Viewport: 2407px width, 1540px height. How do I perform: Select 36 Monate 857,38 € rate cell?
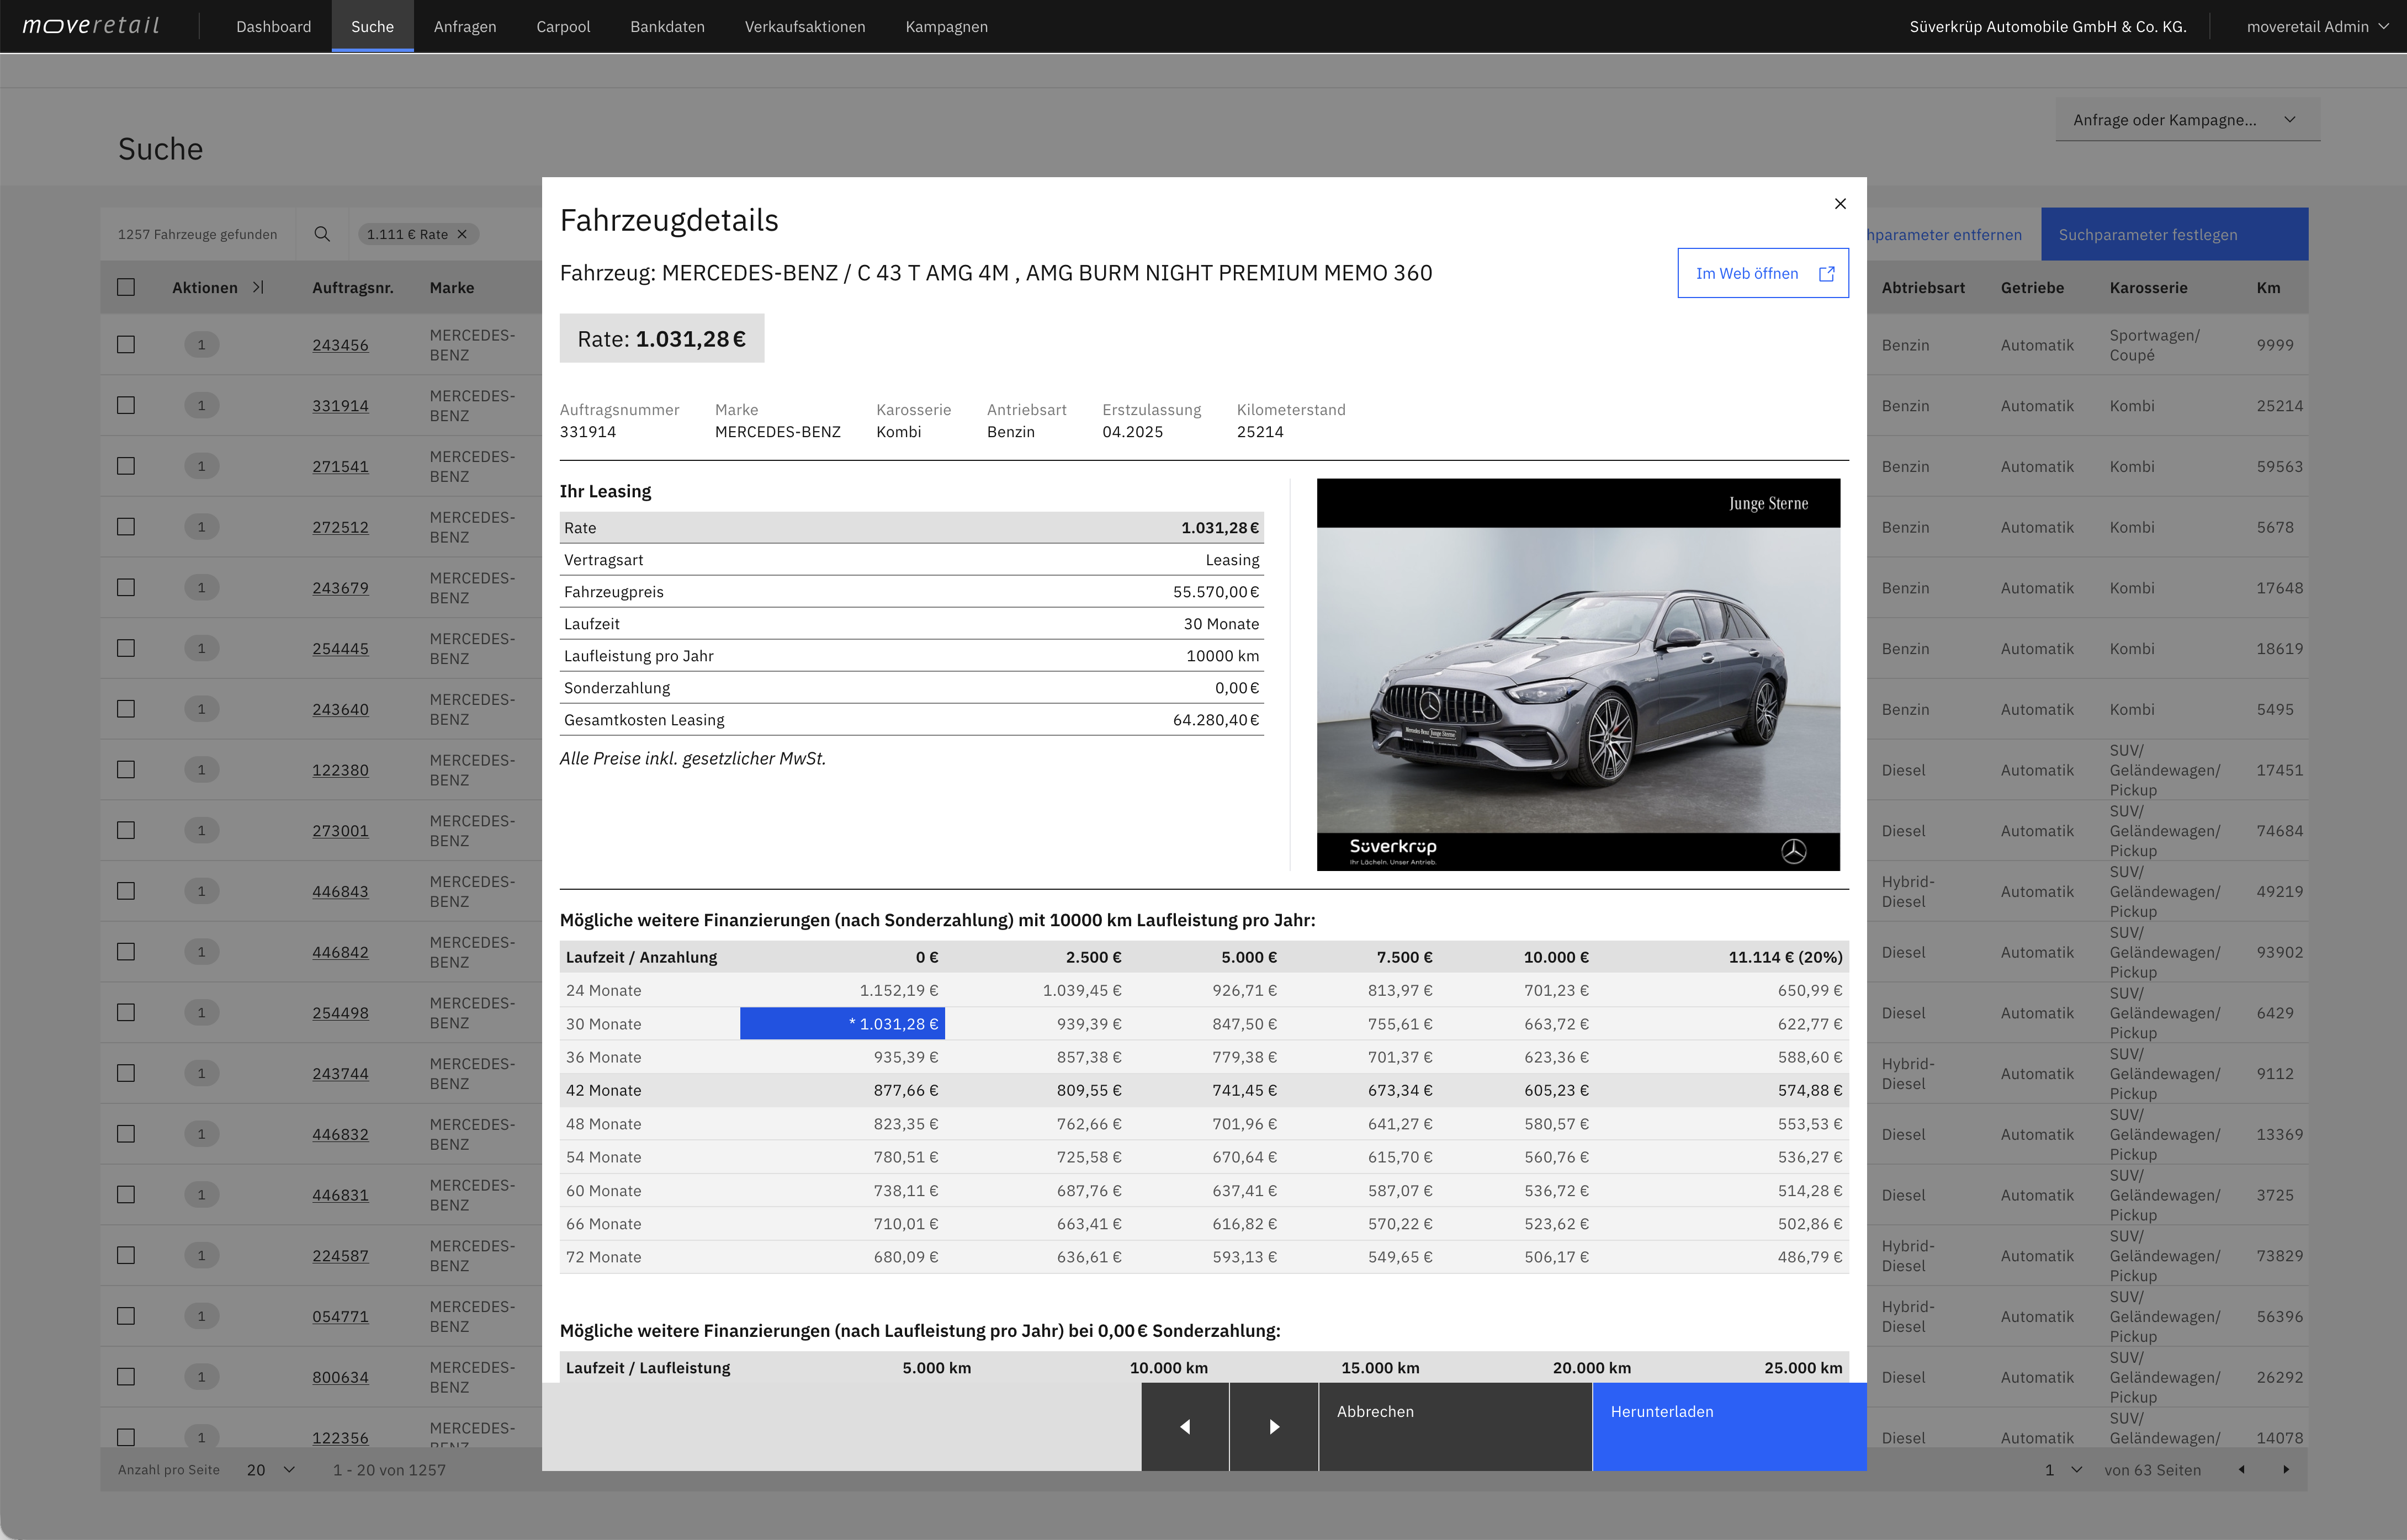pos(1089,1057)
